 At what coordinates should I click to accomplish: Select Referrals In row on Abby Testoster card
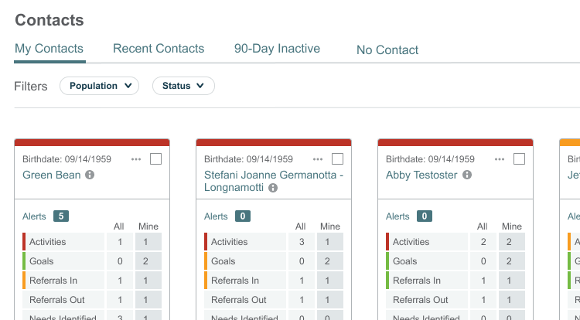[x=455, y=281]
